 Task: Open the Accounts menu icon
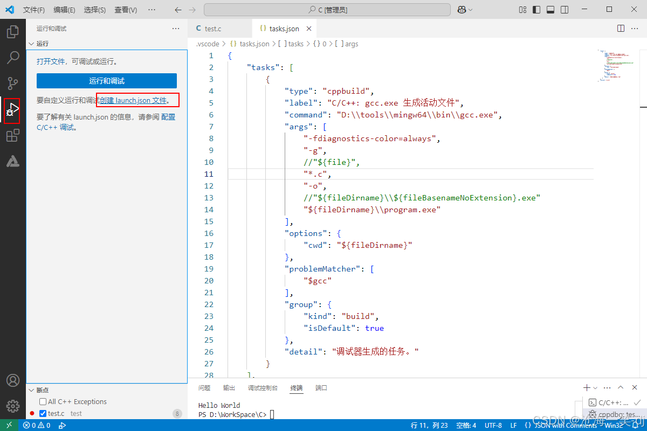click(13, 380)
